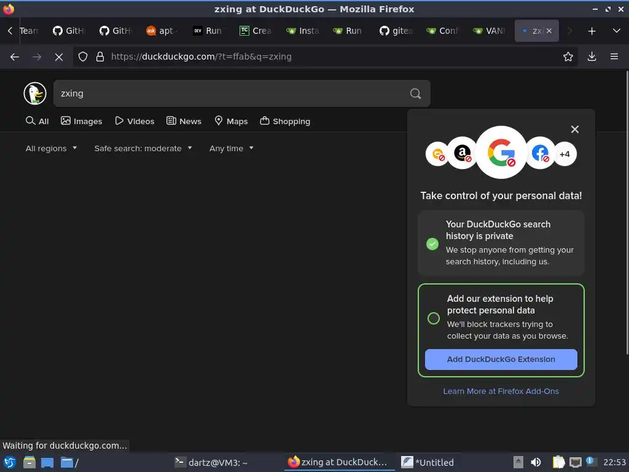Open the root folder taskbar shortcut
Screen dimensions: 629x472
(x=69, y=462)
